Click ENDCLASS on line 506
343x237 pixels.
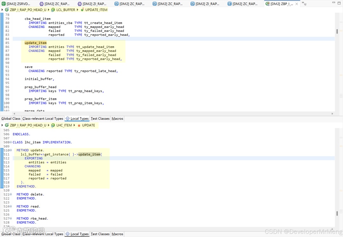pyautogui.click(x=21, y=134)
